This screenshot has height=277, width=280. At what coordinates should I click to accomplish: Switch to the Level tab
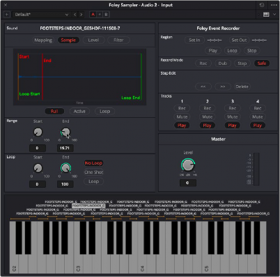pyautogui.click(x=93, y=40)
